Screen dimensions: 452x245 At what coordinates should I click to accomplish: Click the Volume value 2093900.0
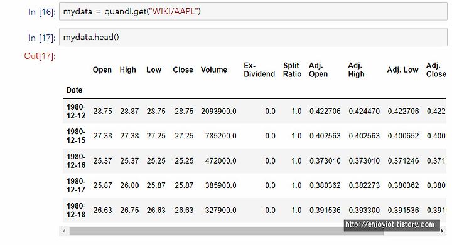click(218, 112)
